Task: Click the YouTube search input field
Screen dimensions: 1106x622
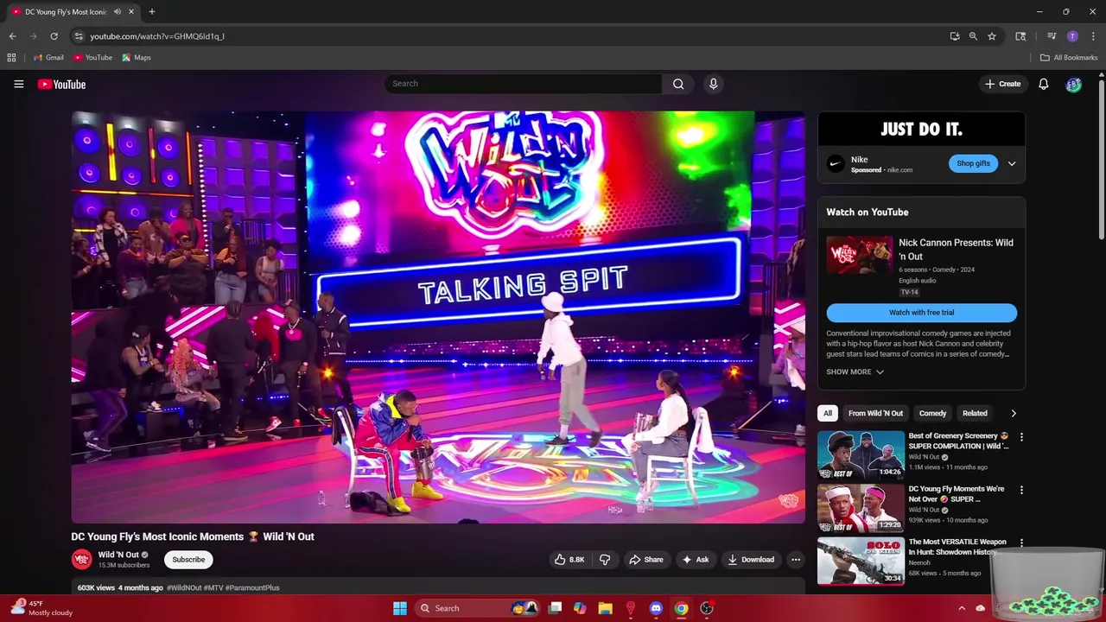Action: 524,84
